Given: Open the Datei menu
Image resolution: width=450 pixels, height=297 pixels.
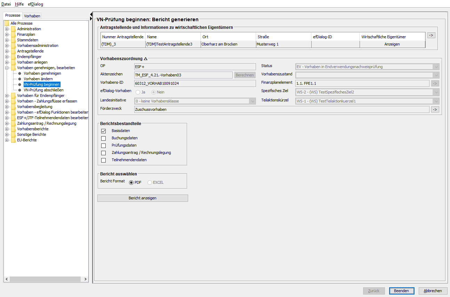Looking at the screenshot, I should (x=6, y=4).
